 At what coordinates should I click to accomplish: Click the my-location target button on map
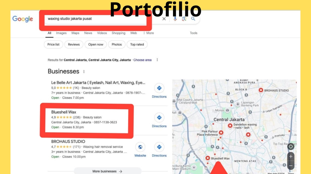291,147
